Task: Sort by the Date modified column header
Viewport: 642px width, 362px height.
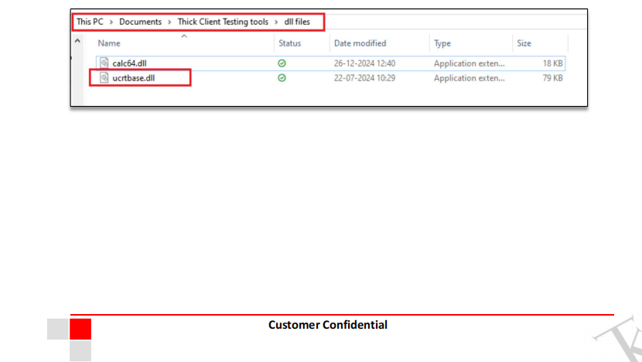Action: 360,43
